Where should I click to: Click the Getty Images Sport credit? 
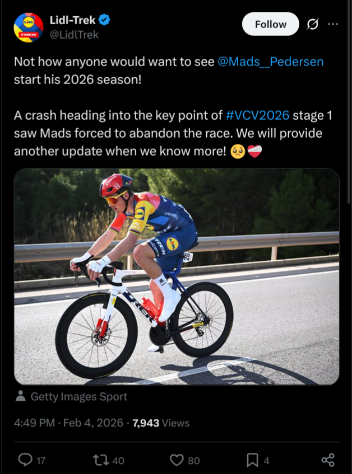pos(78,397)
